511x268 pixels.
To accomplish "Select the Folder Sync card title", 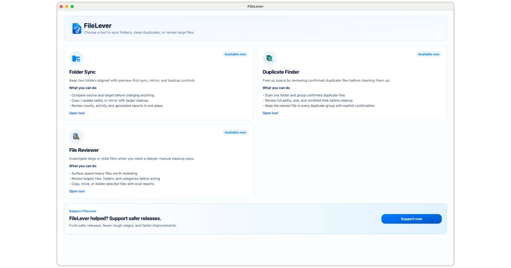I will 82,72.
